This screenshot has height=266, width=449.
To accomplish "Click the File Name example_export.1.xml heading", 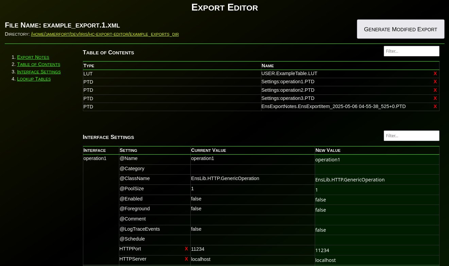I will click(62, 25).
